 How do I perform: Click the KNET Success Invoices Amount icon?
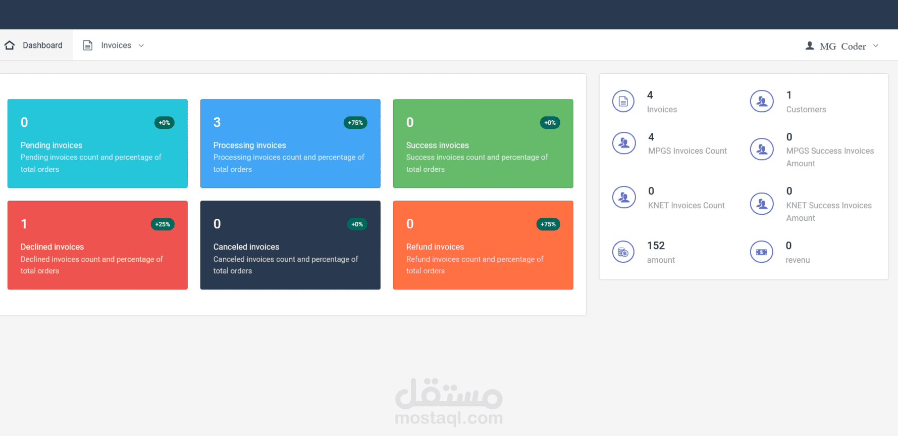pos(762,204)
